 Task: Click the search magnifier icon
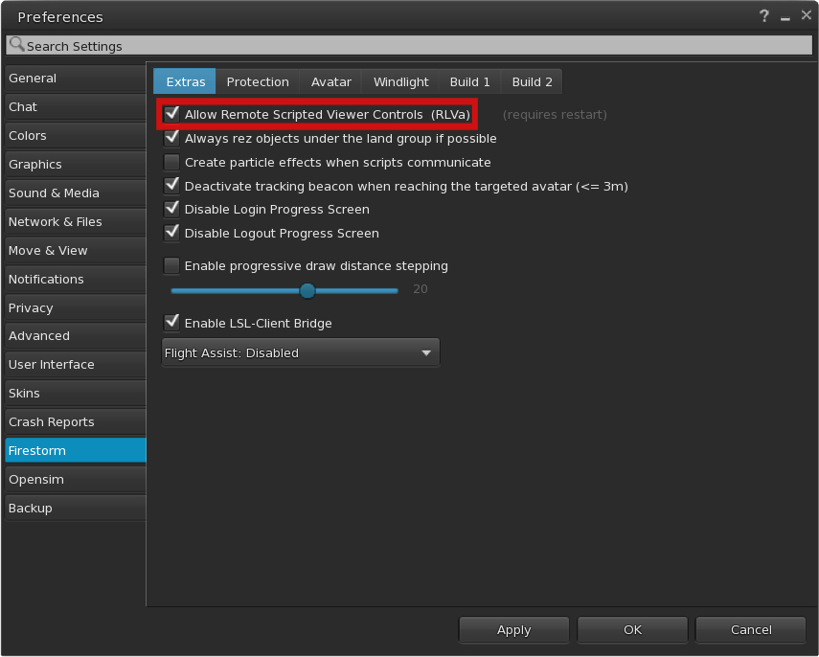pos(16,45)
